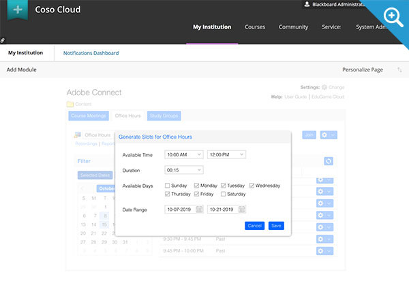Image resolution: width=409 pixels, height=302 pixels.
Task: Open the Services navigation tab
Action: [331, 27]
